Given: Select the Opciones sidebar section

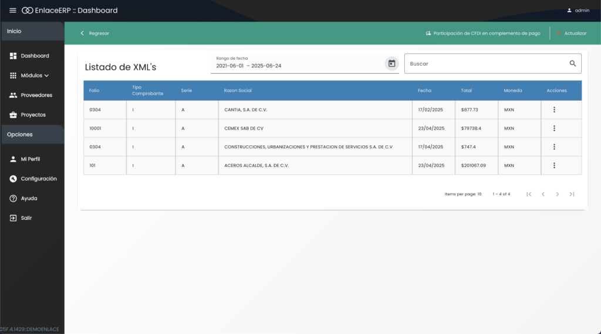Looking at the screenshot, I should point(33,134).
